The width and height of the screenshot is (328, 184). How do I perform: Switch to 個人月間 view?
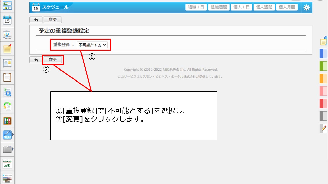287,7
